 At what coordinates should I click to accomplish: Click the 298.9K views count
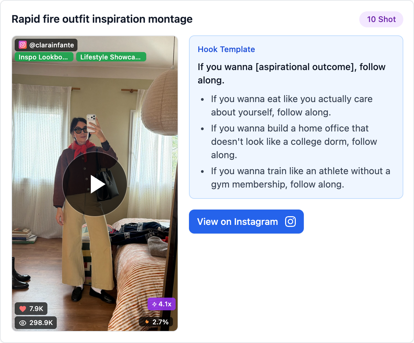(x=41, y=323)
